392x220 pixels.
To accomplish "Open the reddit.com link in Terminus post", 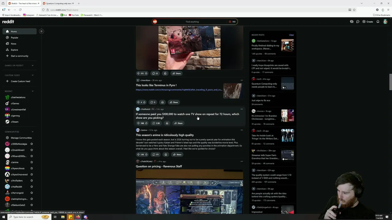I will pos(179,90).
